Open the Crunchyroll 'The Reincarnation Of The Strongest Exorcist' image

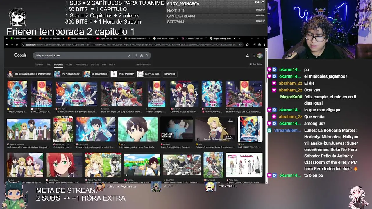[x=76, y=94]
